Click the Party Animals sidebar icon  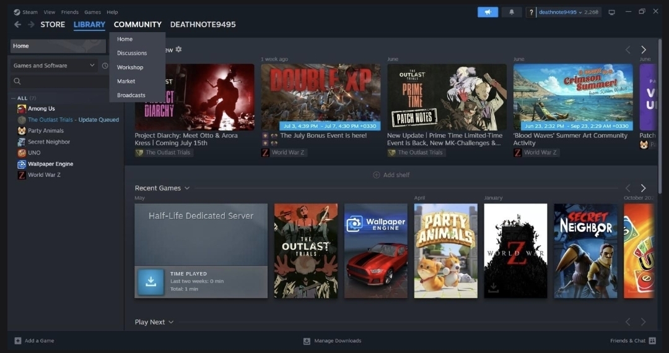tap(21, 130)
